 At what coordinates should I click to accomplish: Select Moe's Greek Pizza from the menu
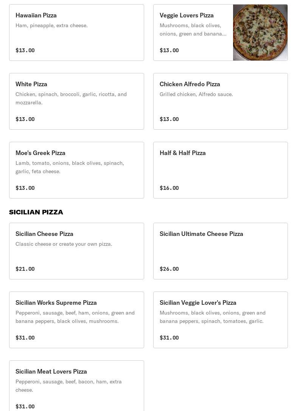coord(76,170)
